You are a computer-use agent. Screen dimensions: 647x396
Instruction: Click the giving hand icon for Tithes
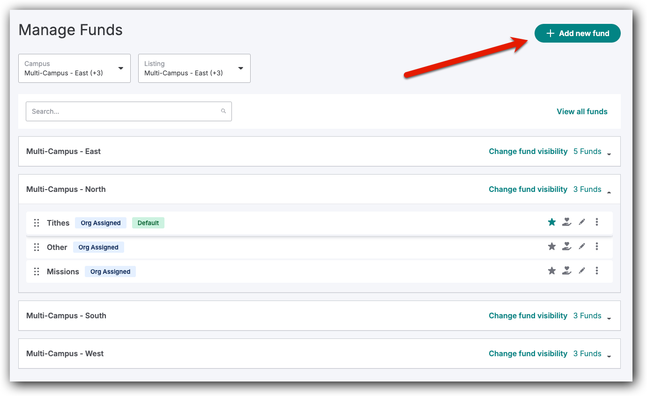click(567, 222)
